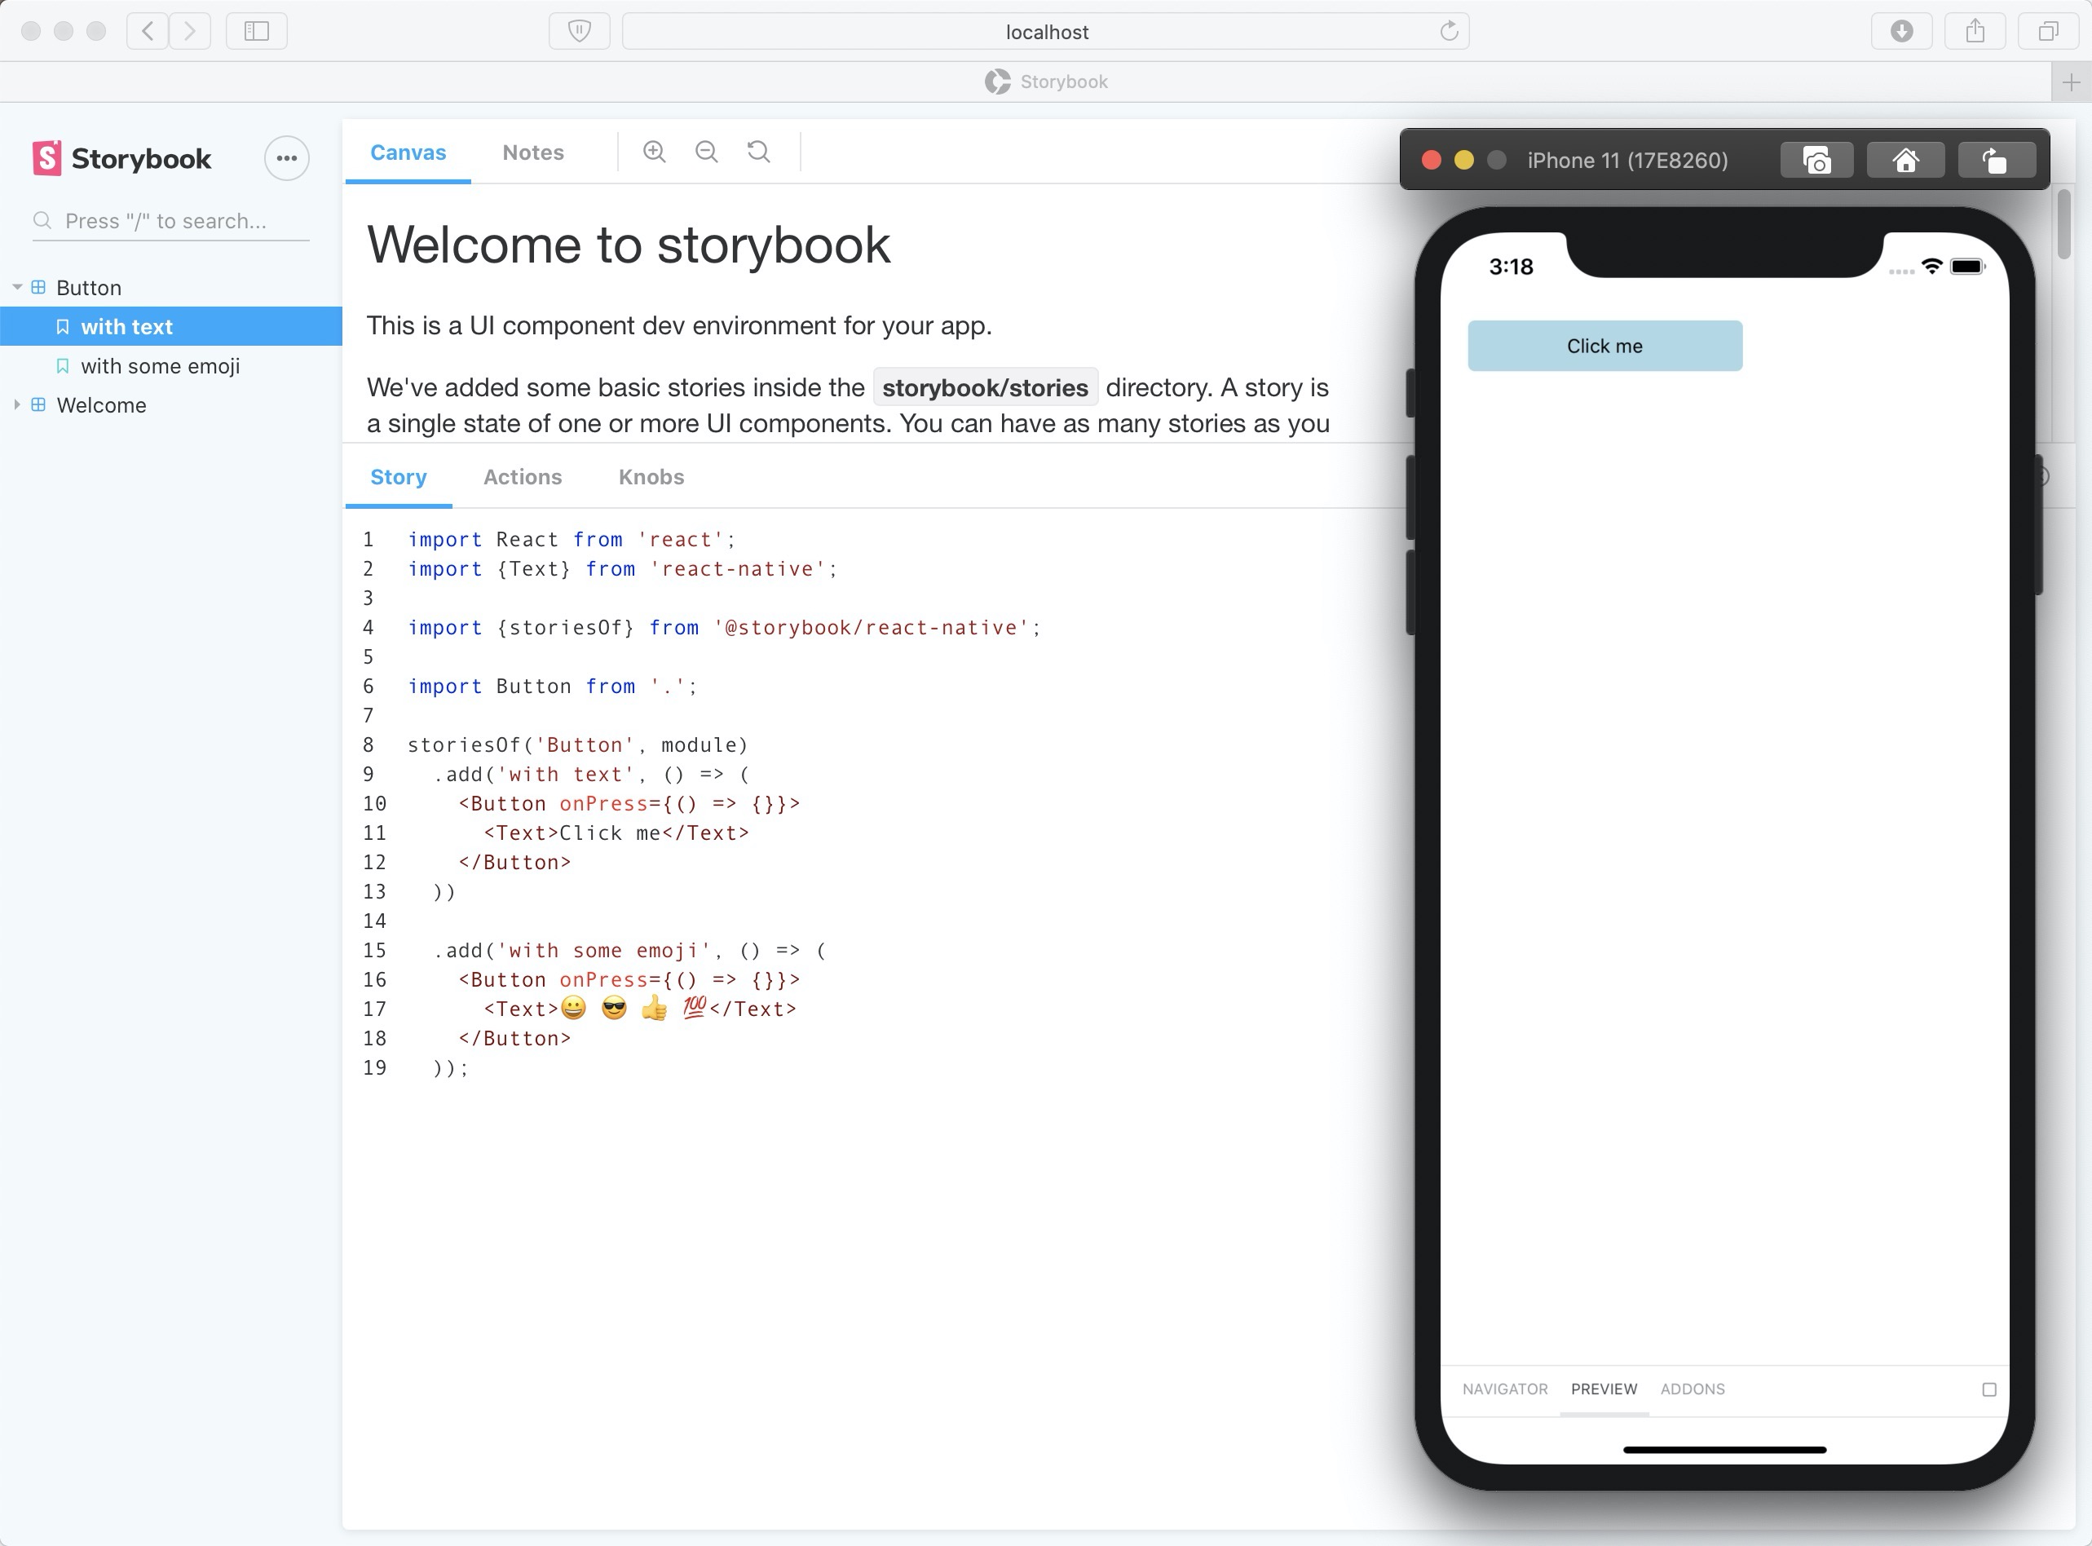Toggle the Safari sidebar visibility
This screenshot has width=2092, height=1546.
pyautogui.click(x=255, y=31)
